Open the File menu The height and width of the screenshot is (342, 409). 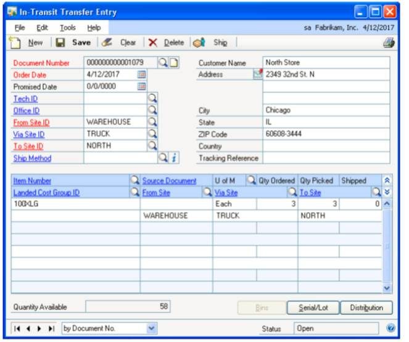click(x=20, y=28)
